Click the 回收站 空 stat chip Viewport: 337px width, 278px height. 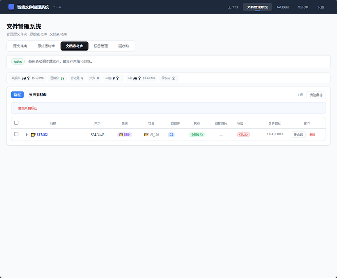[x=168, y=78]
